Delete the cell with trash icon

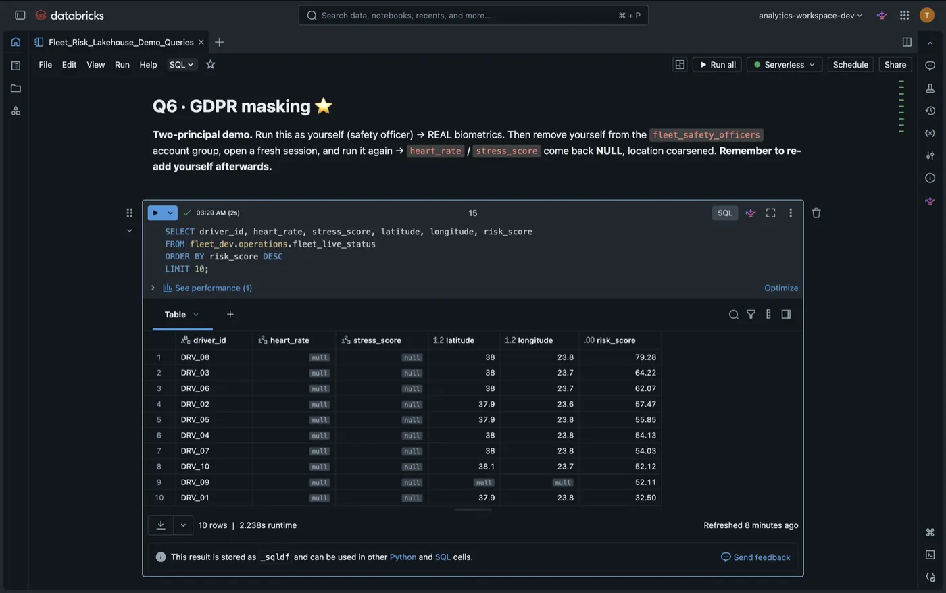816,213
